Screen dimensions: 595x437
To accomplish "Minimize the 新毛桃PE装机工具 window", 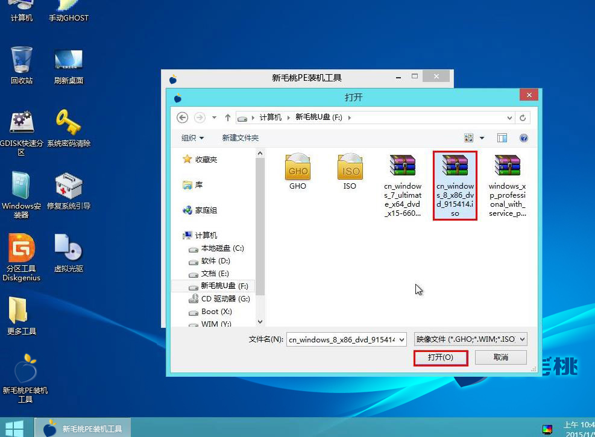I will point(398,77).
